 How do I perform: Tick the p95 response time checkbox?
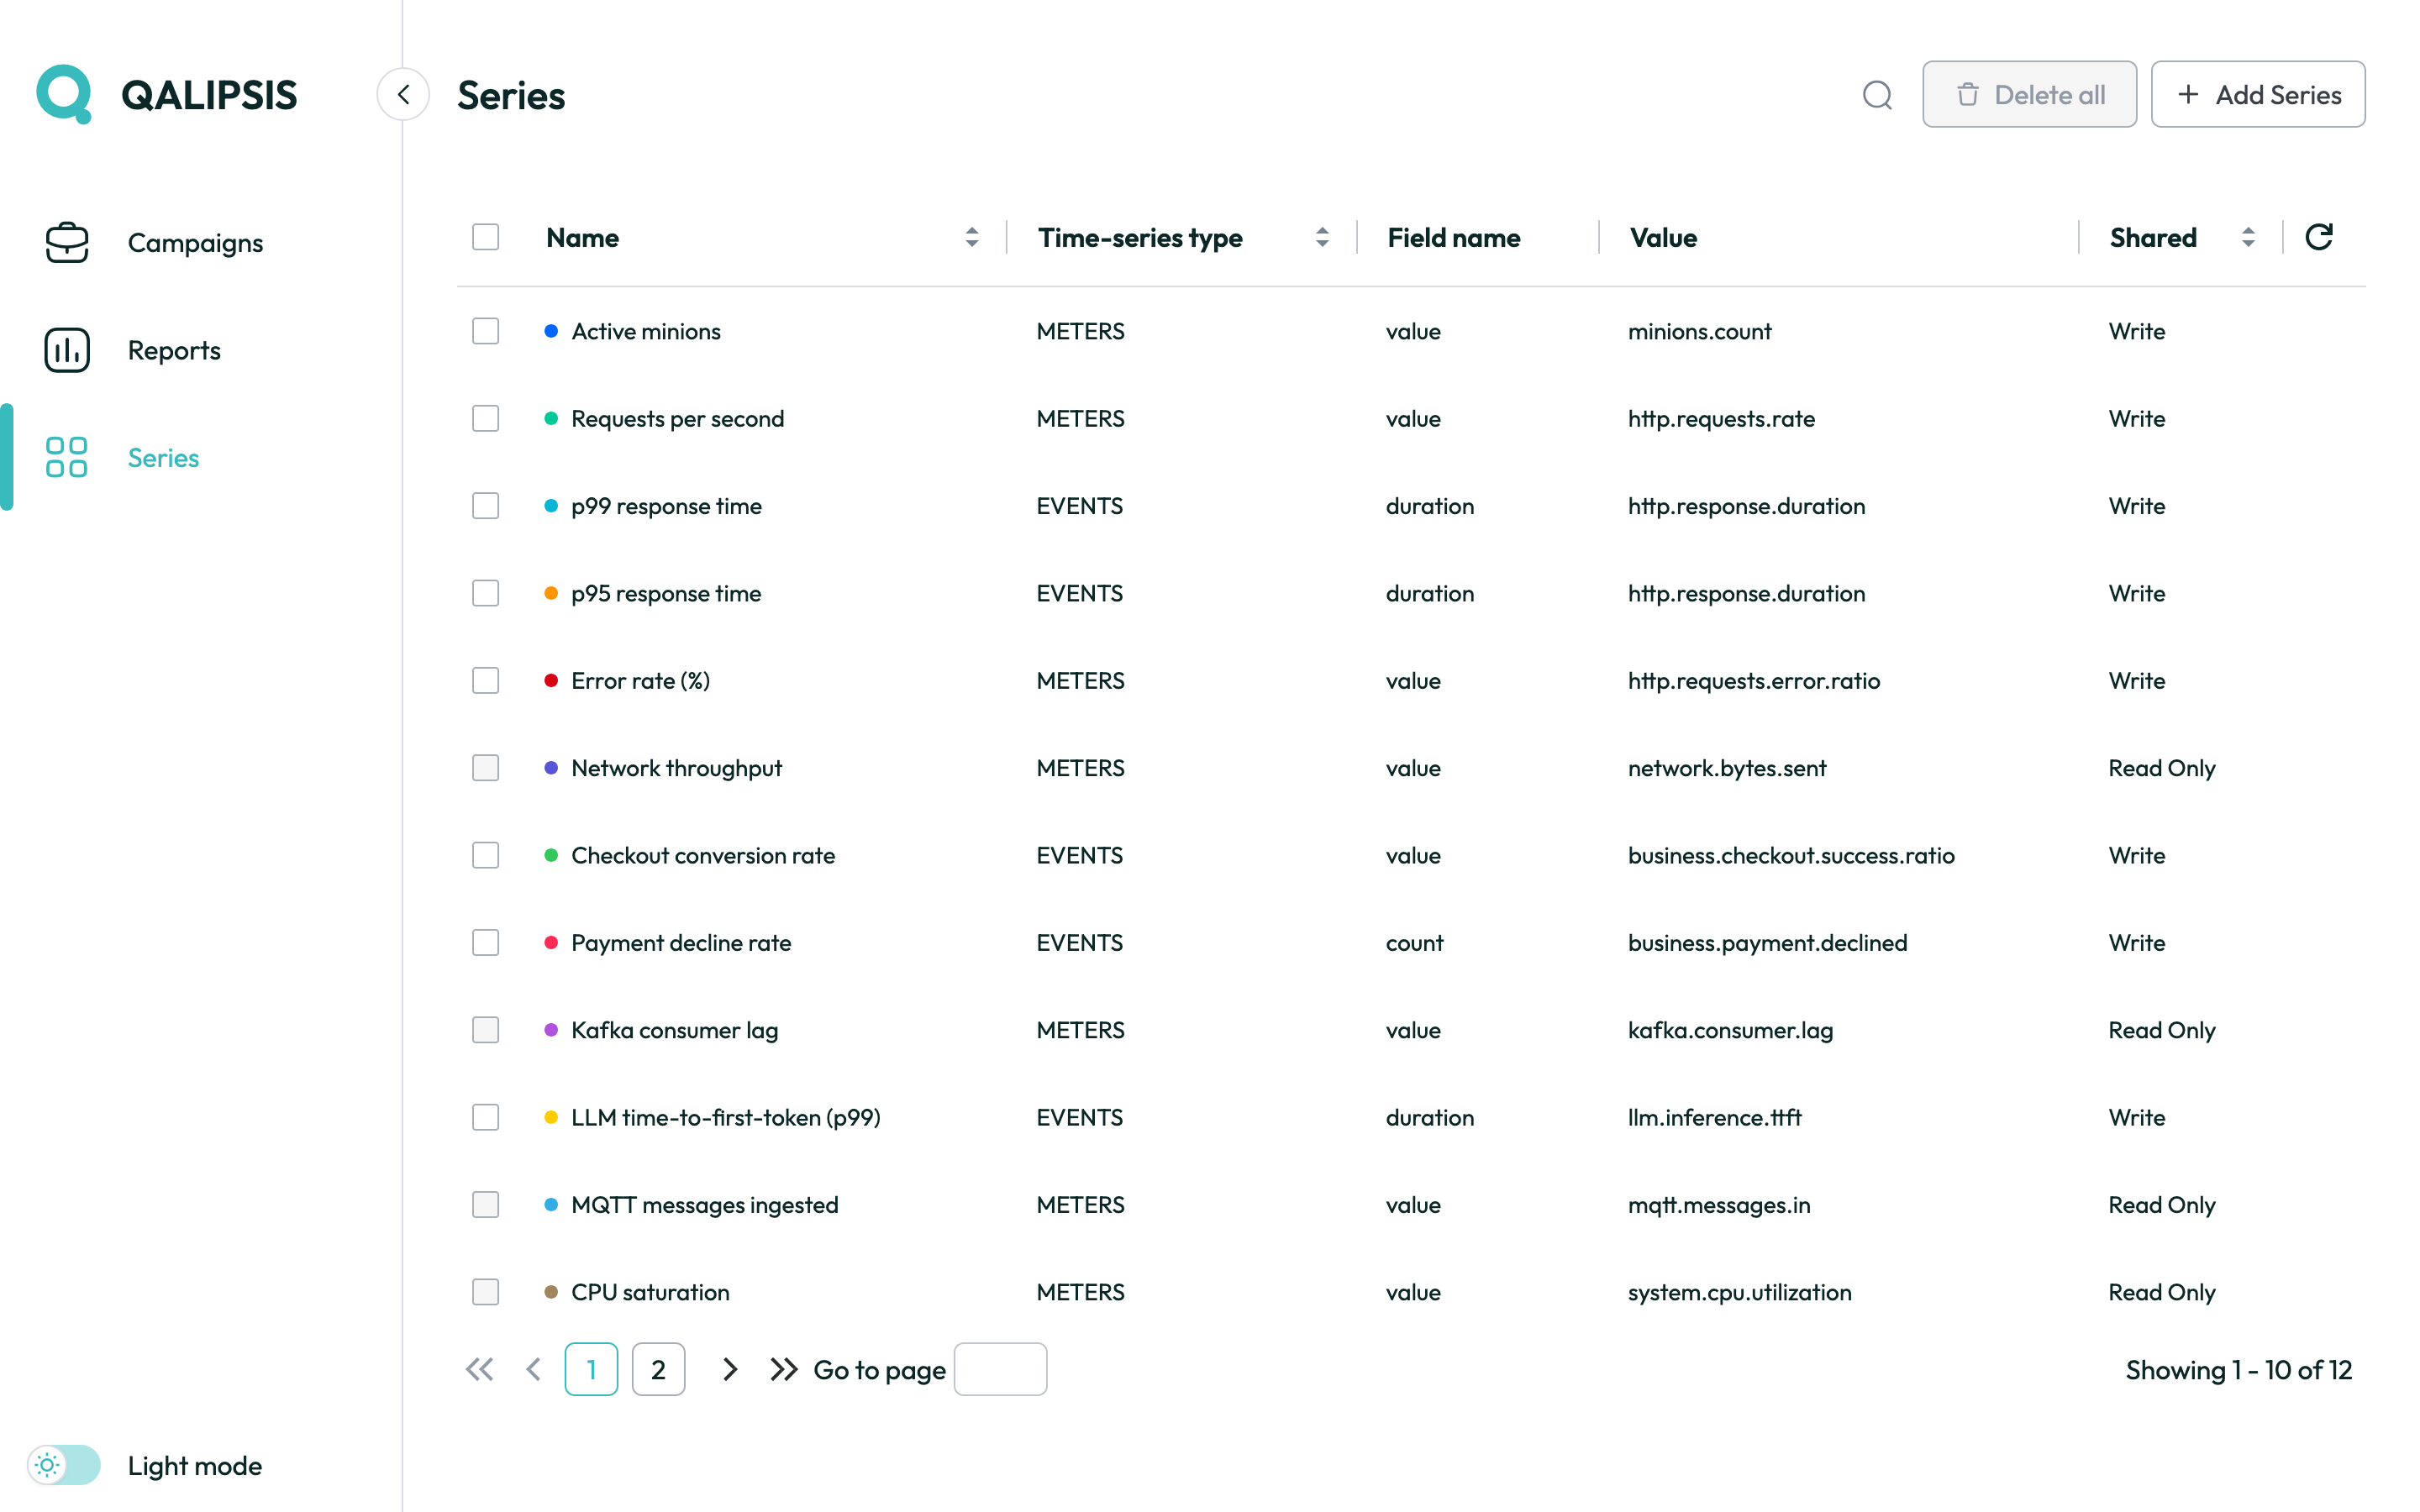(485, 593)
